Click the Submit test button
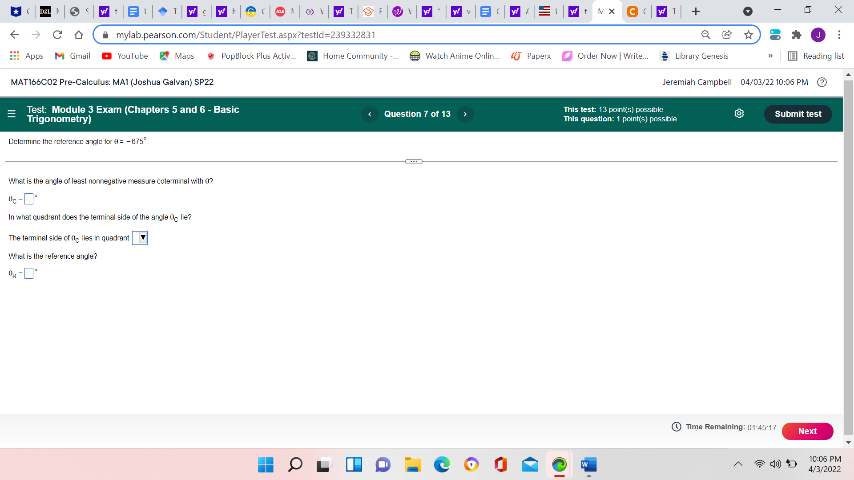854x480 pixels. click(798, 114)
